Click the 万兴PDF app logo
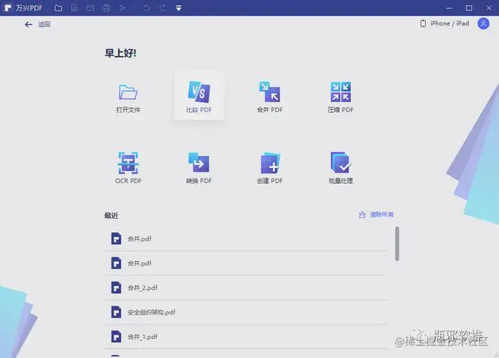Image resolution: width=499 pixels, height=358 pixels. pyautogui.click(x=8, y=8)
